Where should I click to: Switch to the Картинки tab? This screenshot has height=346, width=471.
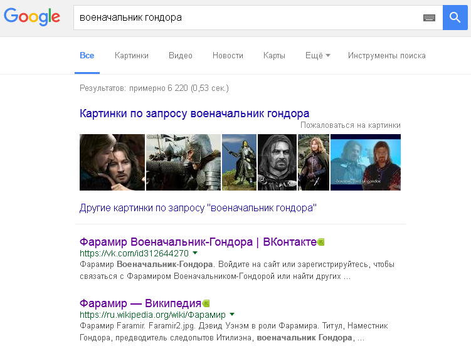(x=132, y=56)
